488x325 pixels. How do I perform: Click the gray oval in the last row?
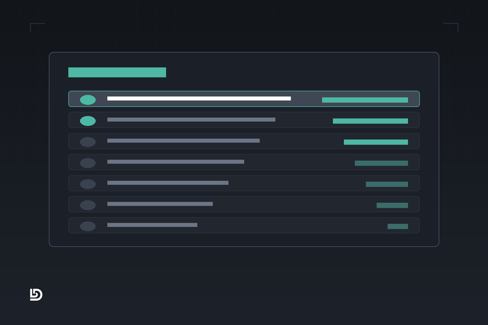[x=88, y=226]
